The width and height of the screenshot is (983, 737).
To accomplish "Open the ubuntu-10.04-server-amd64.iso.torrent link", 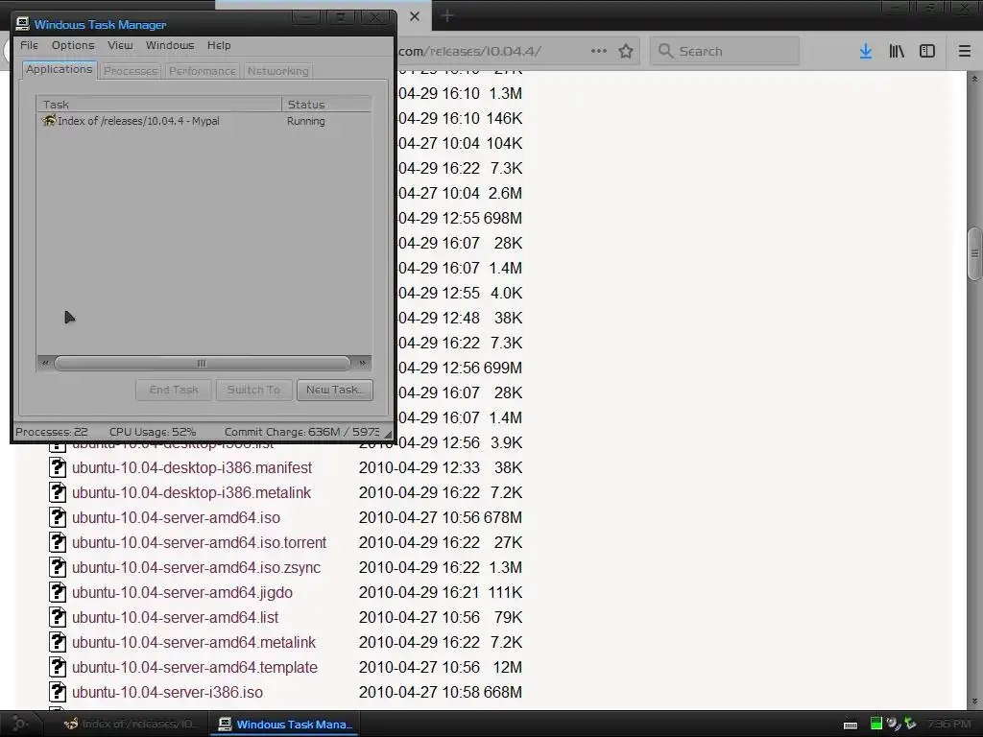I will pyautogui.click(x=200, y=543).
